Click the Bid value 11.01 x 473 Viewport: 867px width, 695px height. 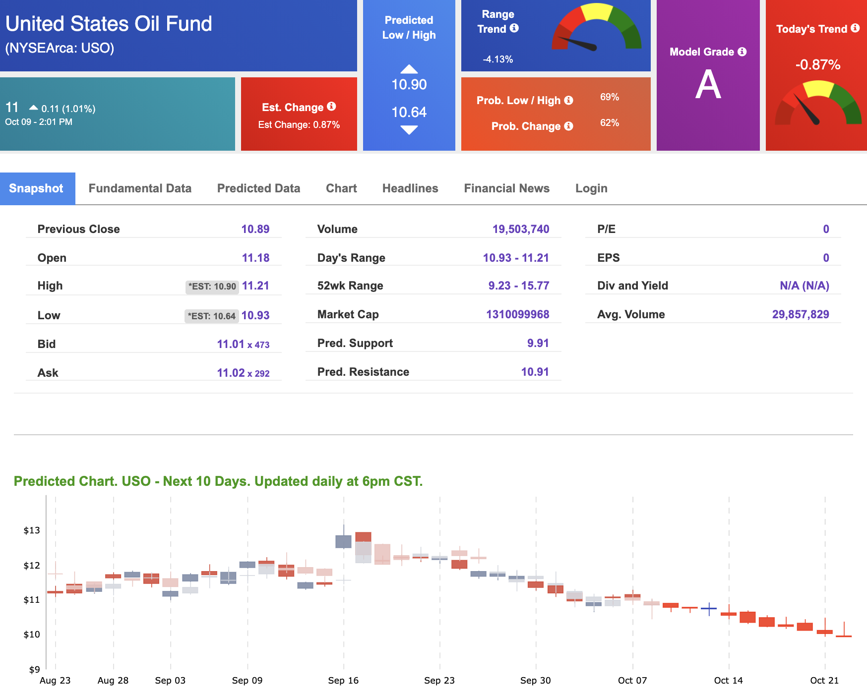pos(243,344)
